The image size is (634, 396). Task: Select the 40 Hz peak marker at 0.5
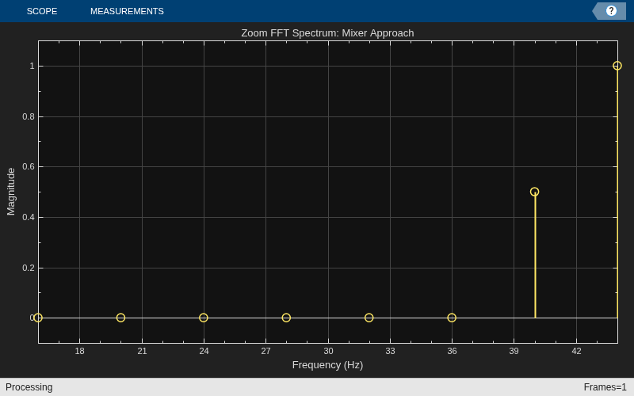(534, 192)
